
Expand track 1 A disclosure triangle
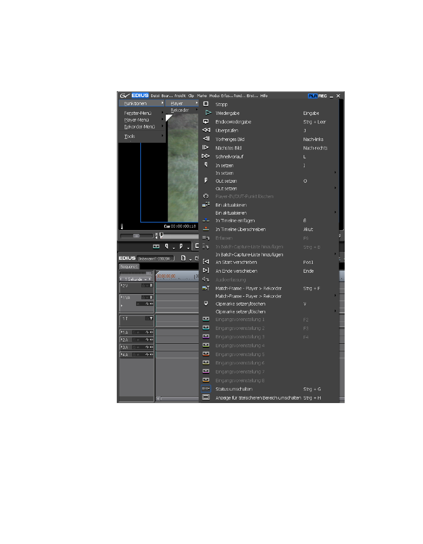[121, 333]
